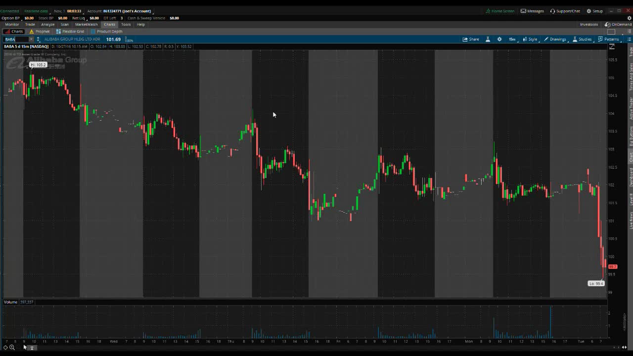Click the last price 101.69
The image size is (633, 356).
tap(113, 39)
